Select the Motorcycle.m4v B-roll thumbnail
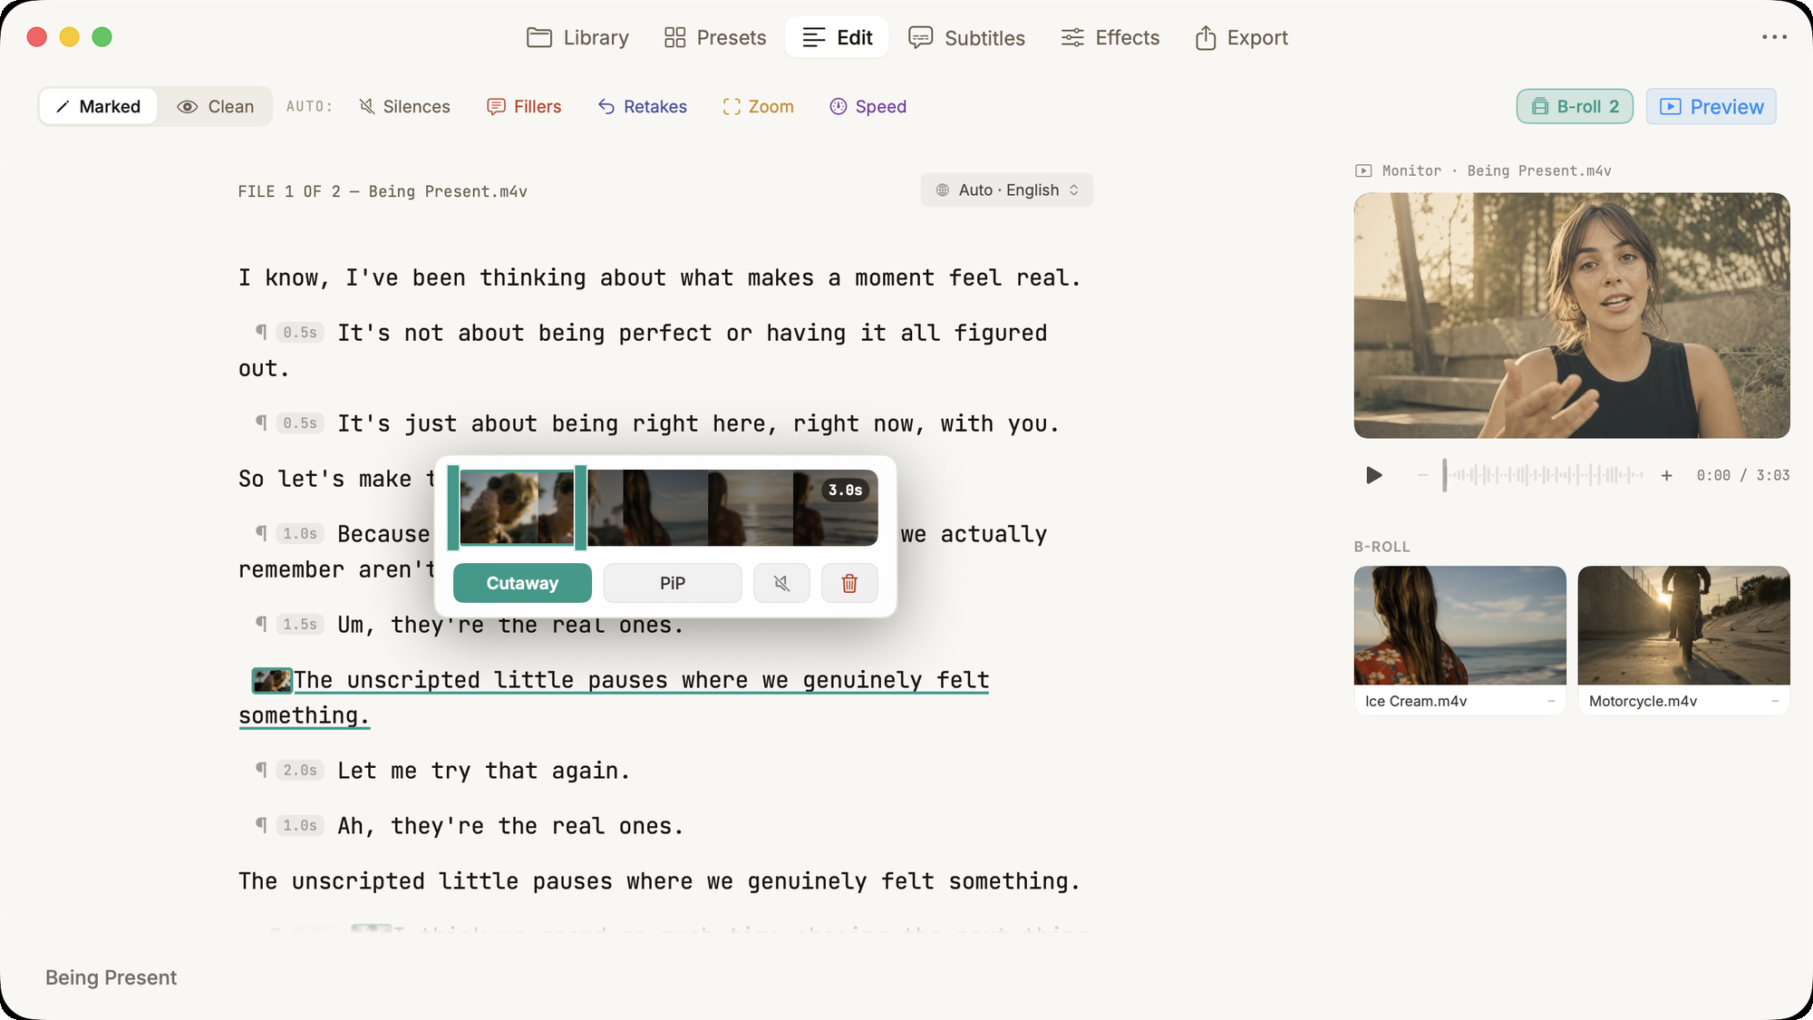Screen dimensions: 1813x1020 [x=1683, y=626]
